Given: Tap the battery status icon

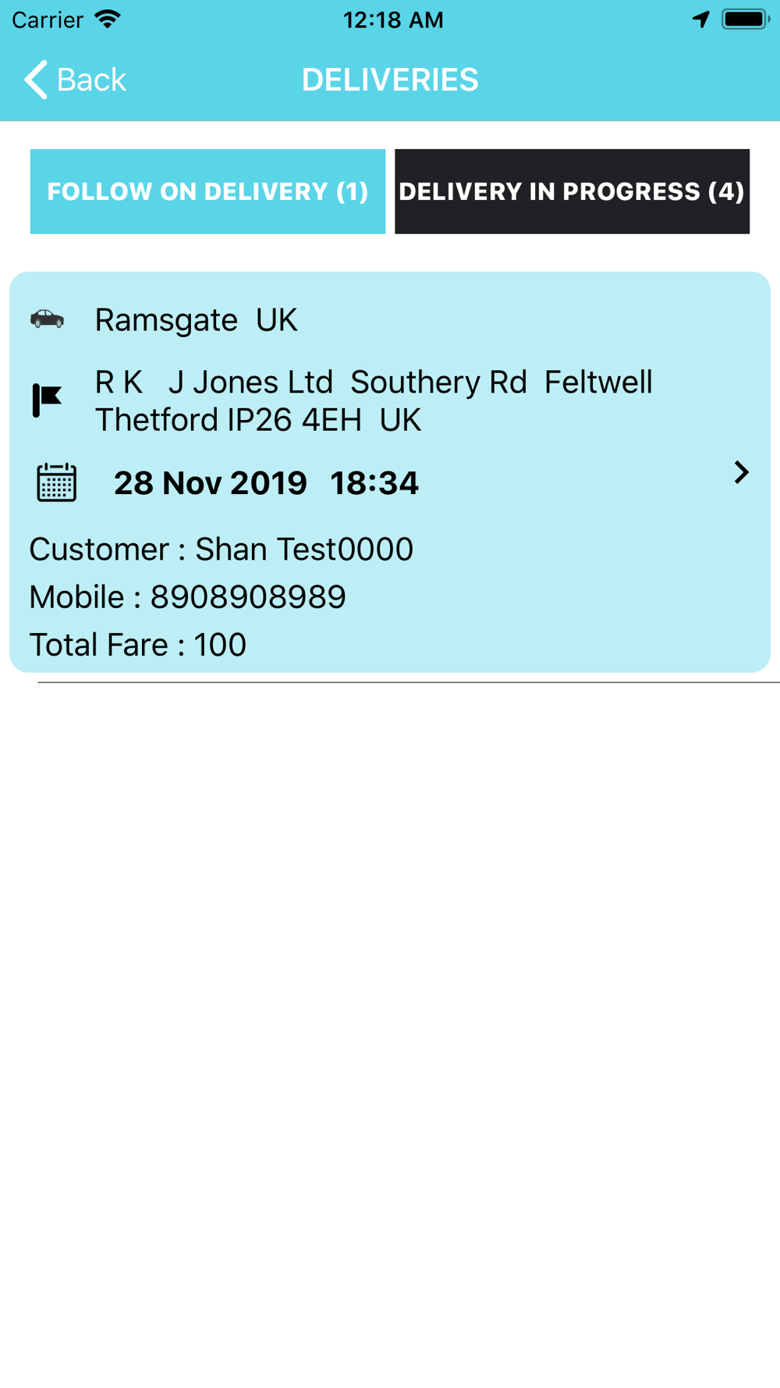Looking at the screenshot, I should tap(745, 20).
